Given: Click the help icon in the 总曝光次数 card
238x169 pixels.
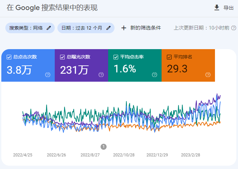Looking at the screenshot, I should 101,75.
